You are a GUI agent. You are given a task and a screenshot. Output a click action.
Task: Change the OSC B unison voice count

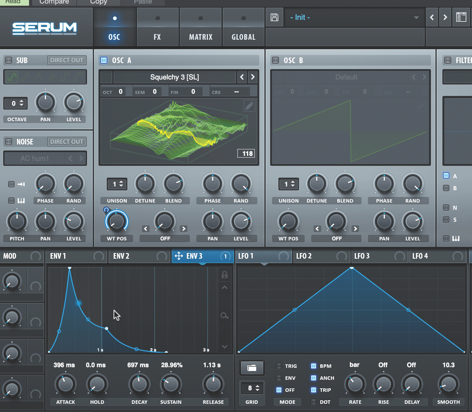(289, 184)
